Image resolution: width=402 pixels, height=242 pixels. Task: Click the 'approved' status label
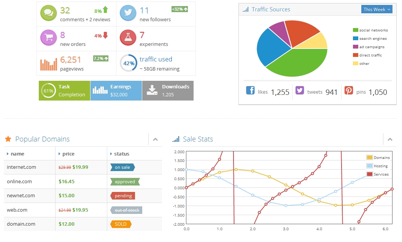125,182
